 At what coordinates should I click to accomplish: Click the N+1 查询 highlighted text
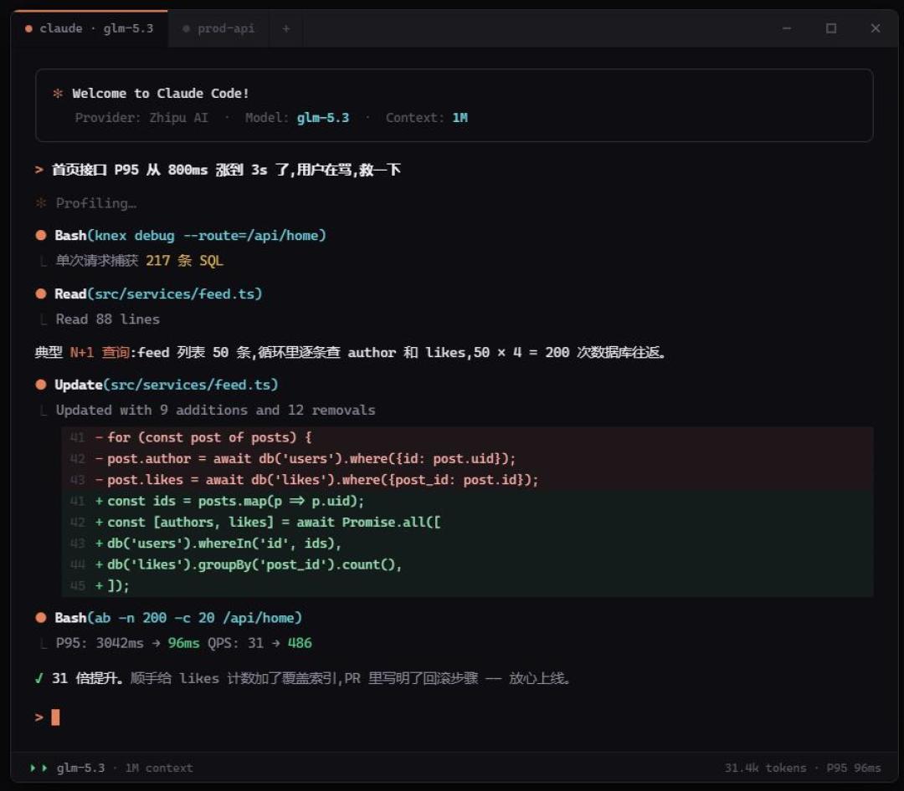(x=99, y=353)
